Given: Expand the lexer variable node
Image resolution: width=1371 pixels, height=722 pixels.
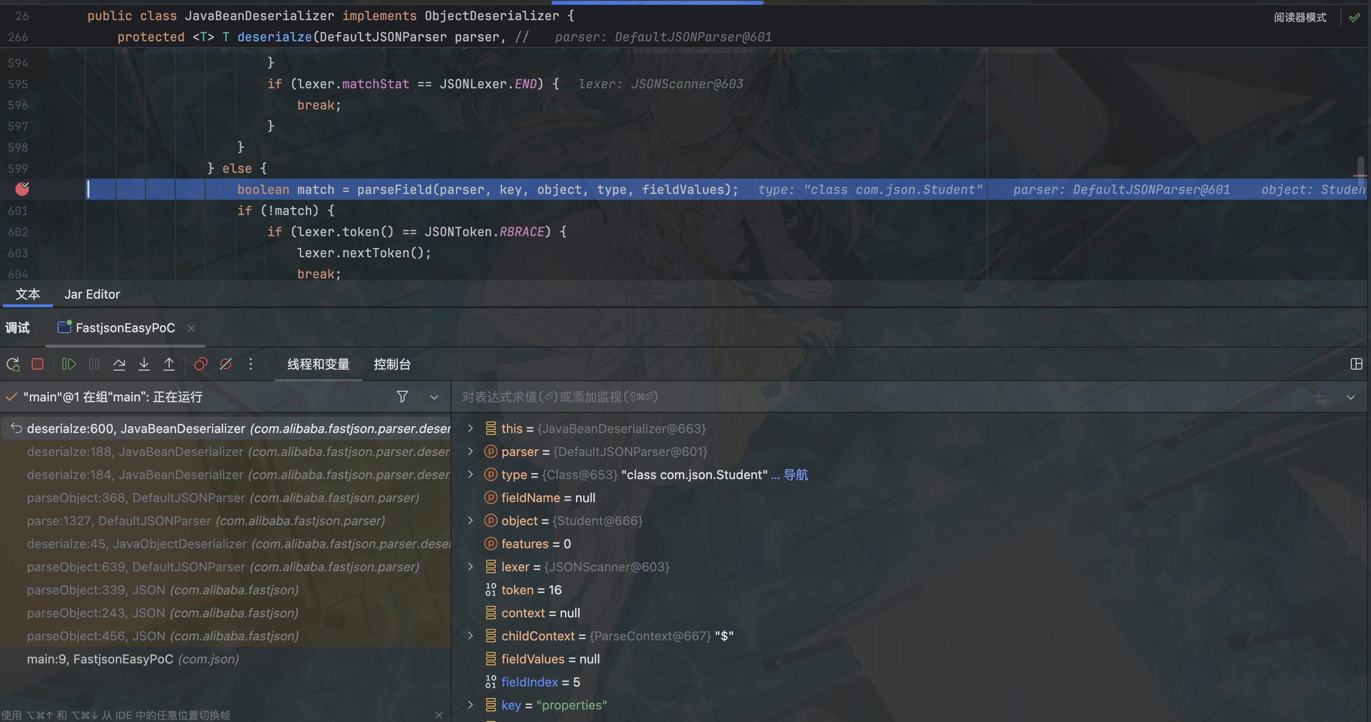Looking at the screenshot, I should pyautogui.click(x=470, y=566).
